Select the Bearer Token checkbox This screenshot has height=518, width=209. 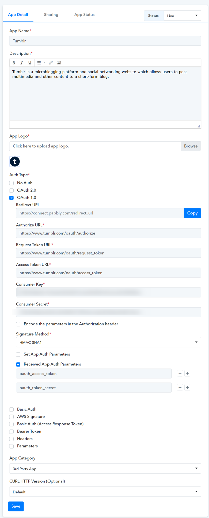[12, 432]
